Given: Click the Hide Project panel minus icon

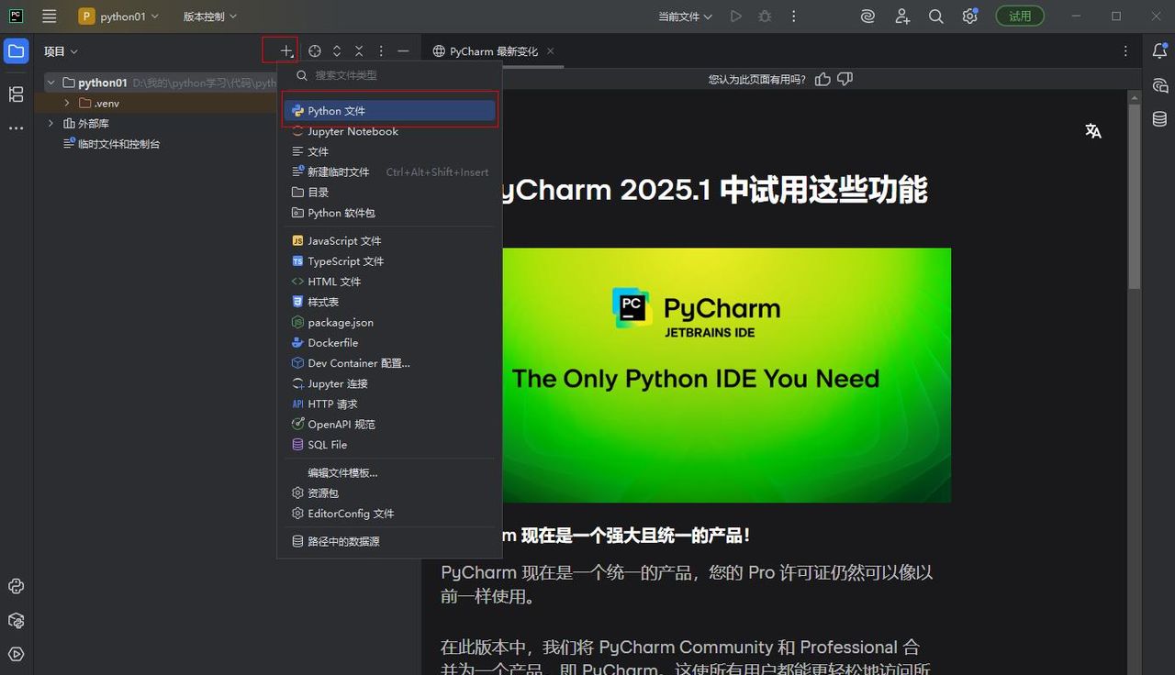Looking at the screenshot, I should point(403,51).
